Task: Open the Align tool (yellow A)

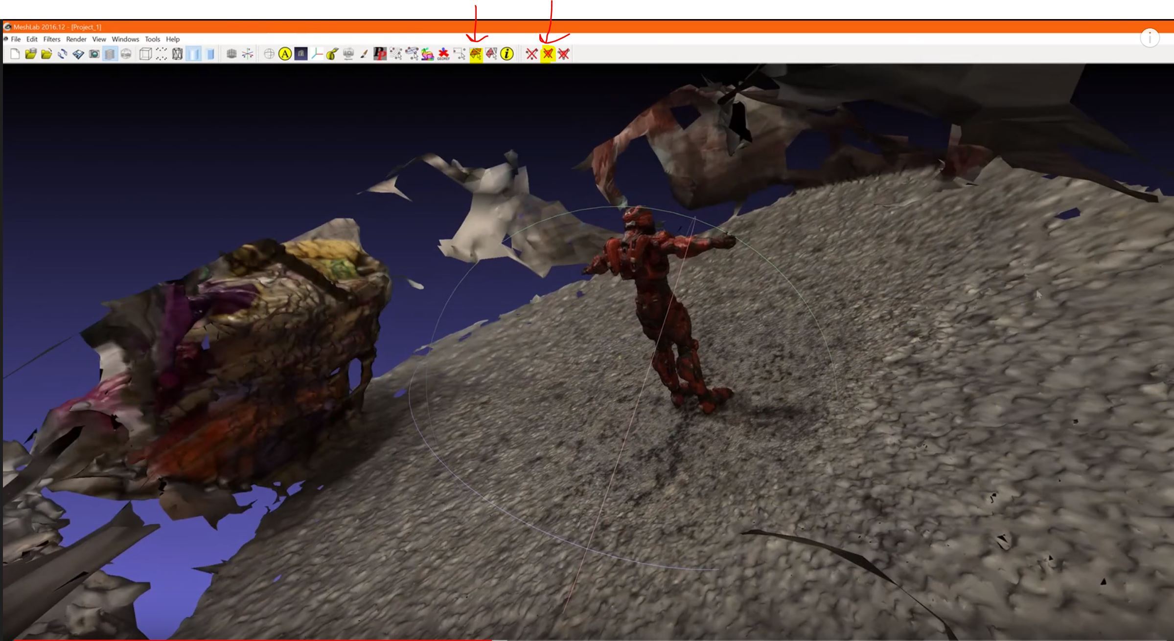Action: point(285,54)
